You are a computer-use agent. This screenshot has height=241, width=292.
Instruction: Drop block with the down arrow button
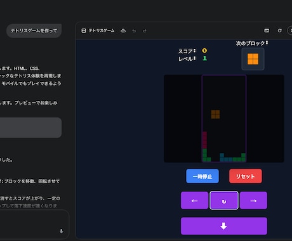click(x=224, y=226)
